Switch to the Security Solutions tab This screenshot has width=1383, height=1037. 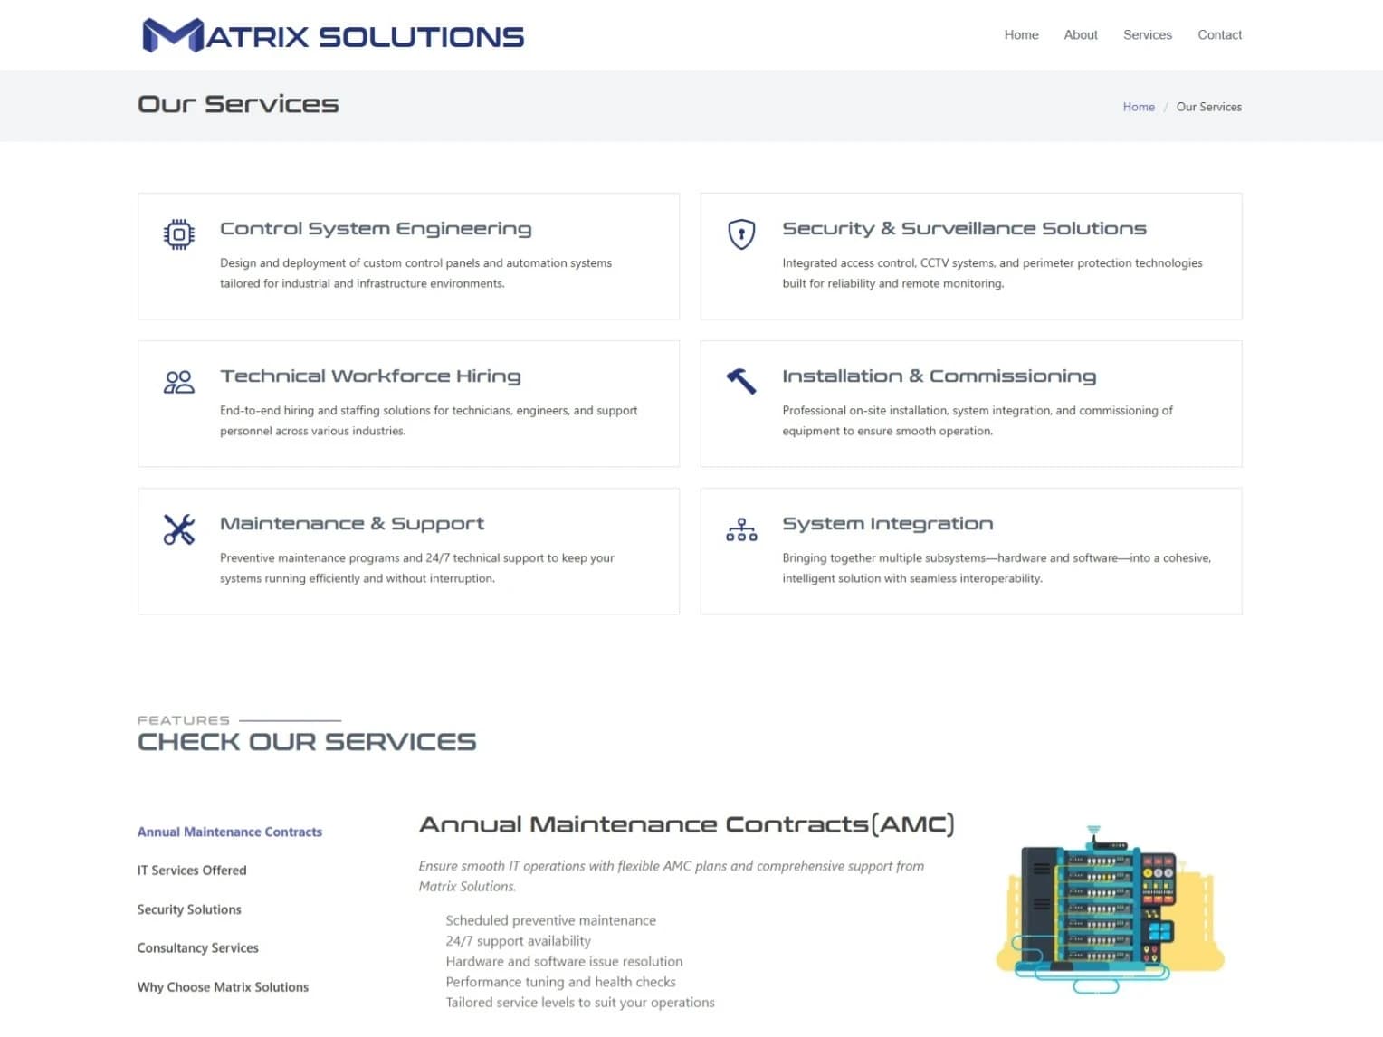click(189, 909)
